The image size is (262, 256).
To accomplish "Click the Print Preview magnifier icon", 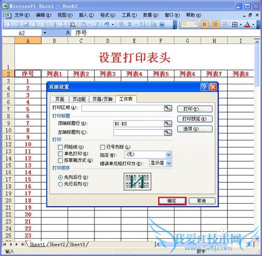I will (x=62, y=25).
